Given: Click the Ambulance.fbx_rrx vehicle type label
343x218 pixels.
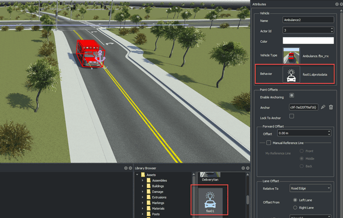Looking at the screenshot, I should pos(315,56).
